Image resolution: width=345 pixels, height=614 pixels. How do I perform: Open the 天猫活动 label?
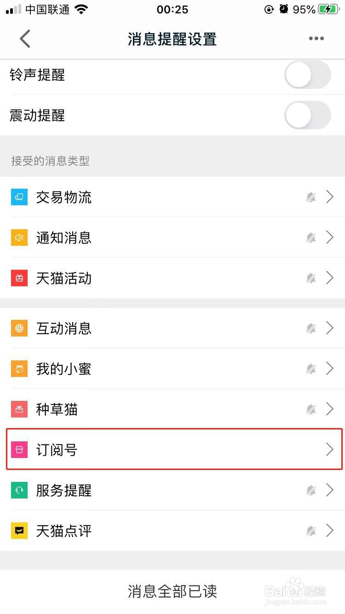(x=64, y=278)
